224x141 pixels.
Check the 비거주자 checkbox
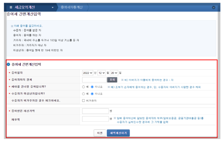click(x=84, y=100)
